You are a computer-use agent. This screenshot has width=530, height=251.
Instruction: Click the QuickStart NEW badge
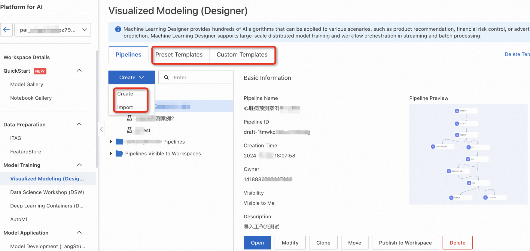(x=40, y=71)
